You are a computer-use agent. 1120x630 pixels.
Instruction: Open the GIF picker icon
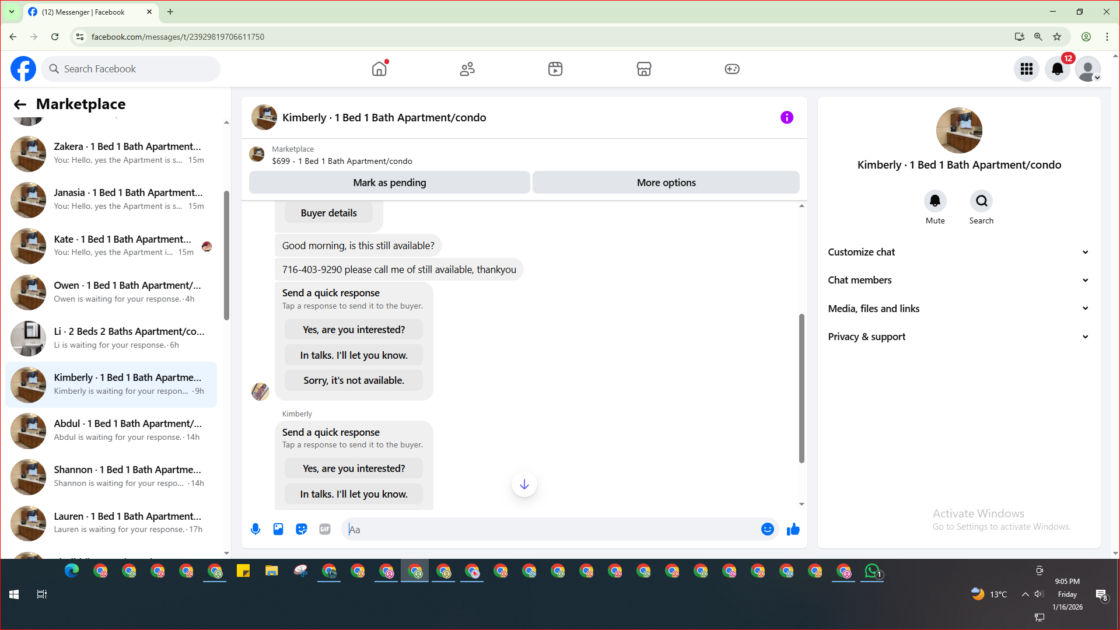(x=325, y=529)
